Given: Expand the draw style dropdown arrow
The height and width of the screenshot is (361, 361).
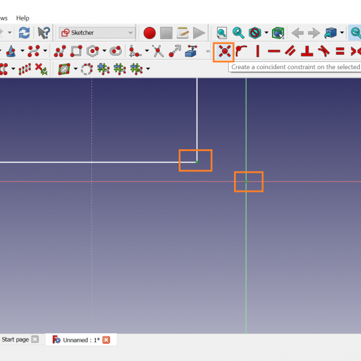Looking at the screenshot, I should pos(342,32).
